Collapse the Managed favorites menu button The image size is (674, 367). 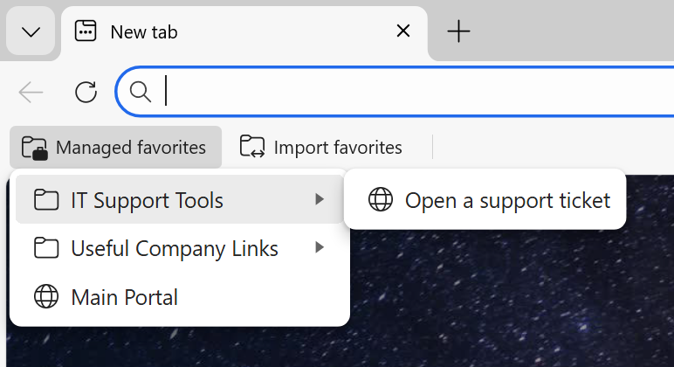115,147
